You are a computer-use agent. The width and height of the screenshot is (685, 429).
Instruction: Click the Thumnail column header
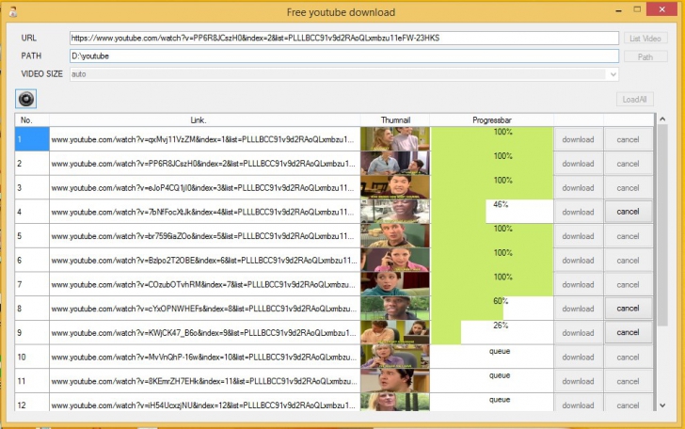(395, 120)
